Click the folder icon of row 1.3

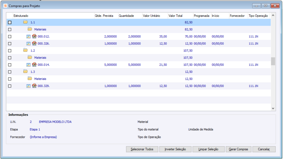pyautogui.click(x=25, y=71)
